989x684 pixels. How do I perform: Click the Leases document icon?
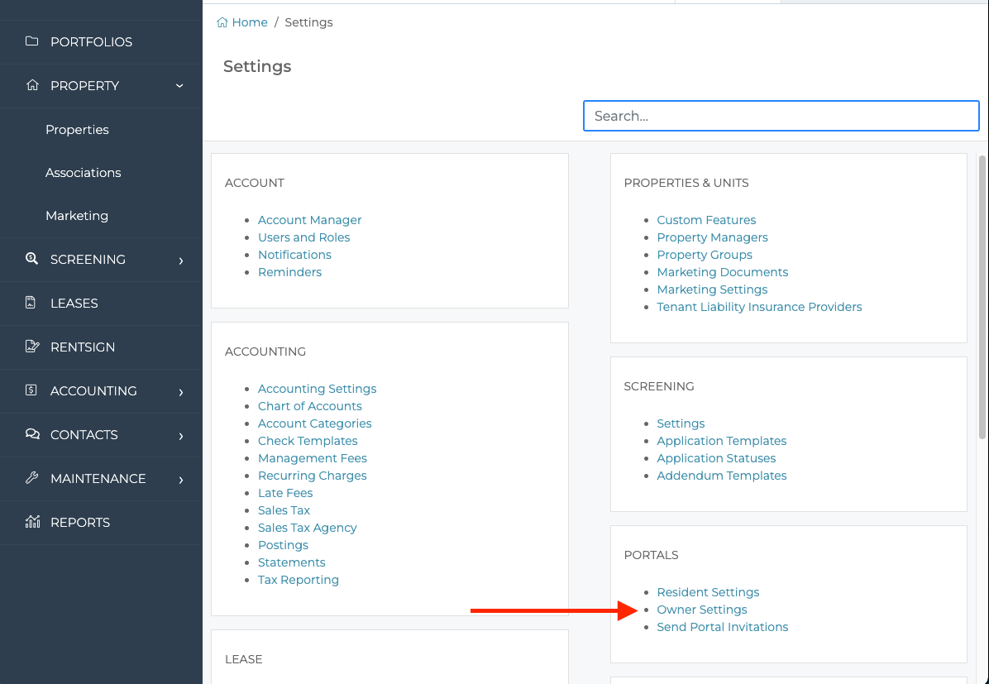(x=31, y=303)
